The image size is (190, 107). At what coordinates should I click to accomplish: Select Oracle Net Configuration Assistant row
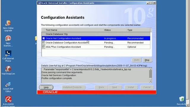(x=96, y=38)
